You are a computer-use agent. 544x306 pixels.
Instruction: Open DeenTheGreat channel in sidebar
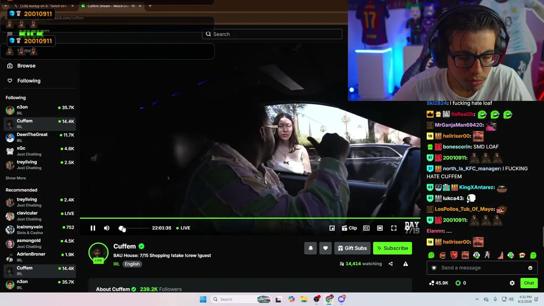(x=40, y=137)
